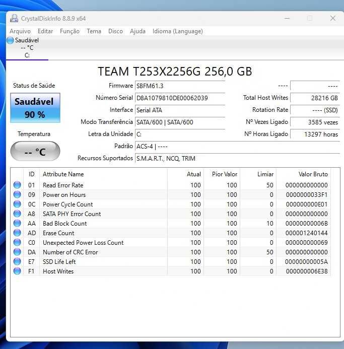Click the Pior Valor column header
This screenshot has height=349, width=344.
(222, 174)
